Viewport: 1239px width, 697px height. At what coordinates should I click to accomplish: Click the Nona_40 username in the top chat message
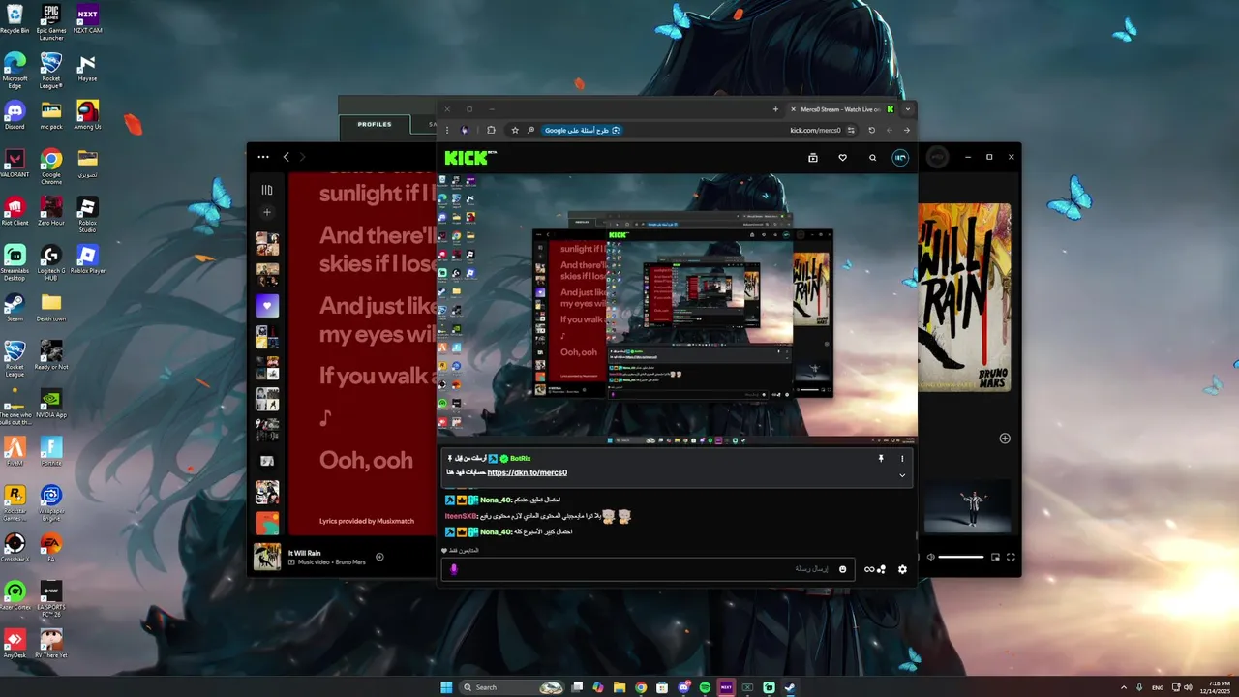(x=496, y=500)
